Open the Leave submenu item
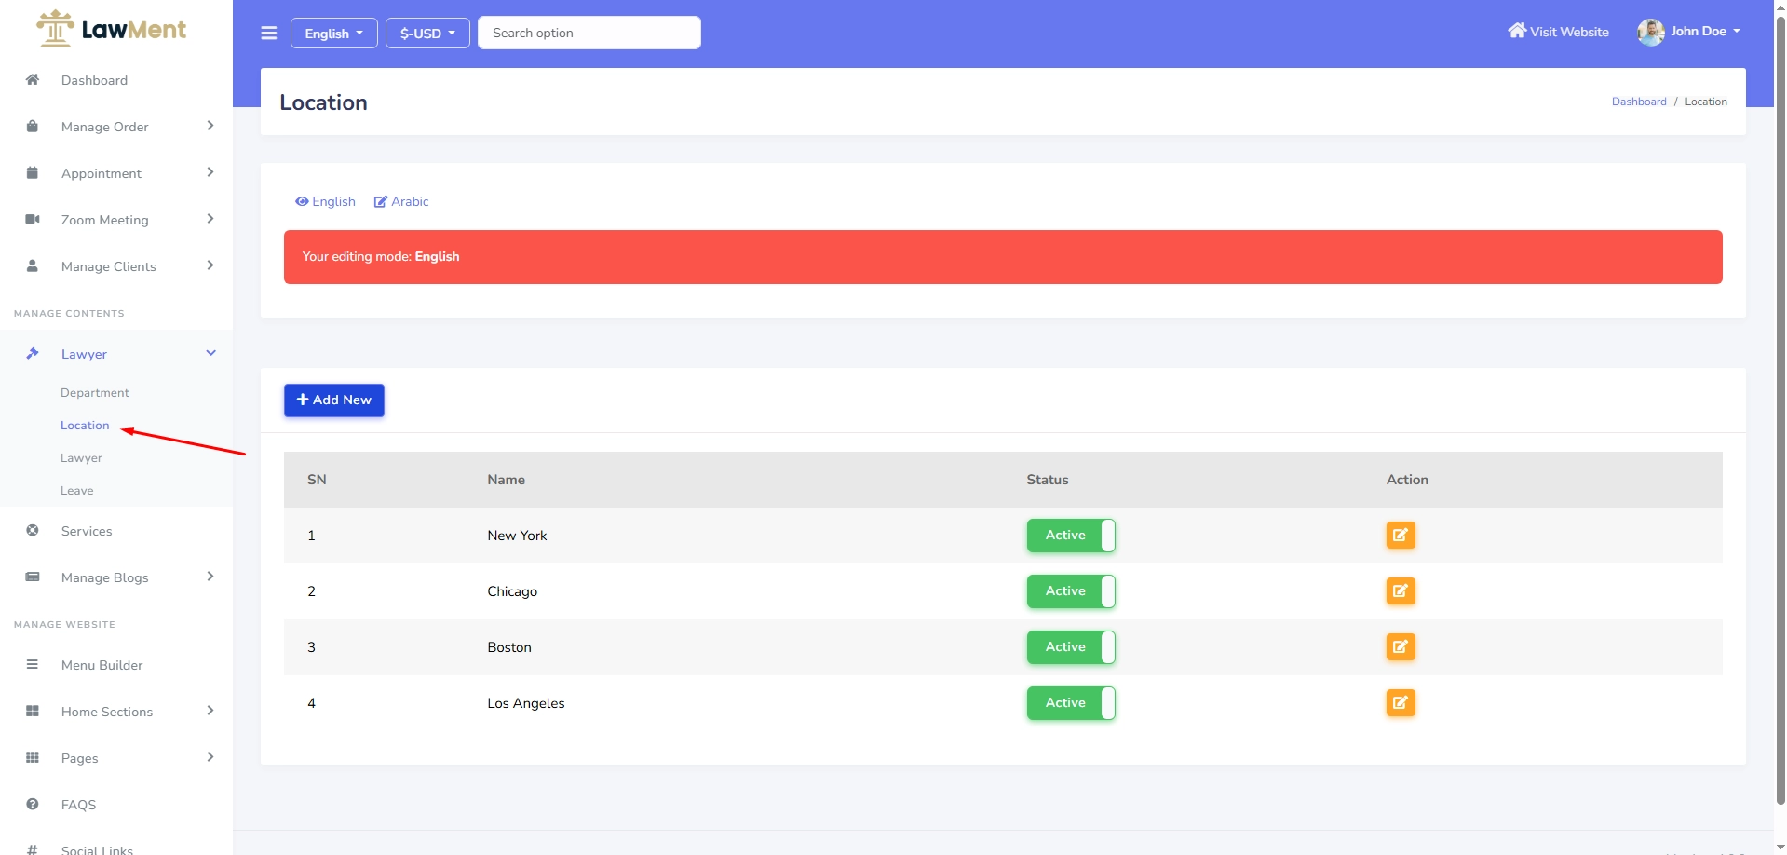The image size is (1787, 855). coord(77,491)
